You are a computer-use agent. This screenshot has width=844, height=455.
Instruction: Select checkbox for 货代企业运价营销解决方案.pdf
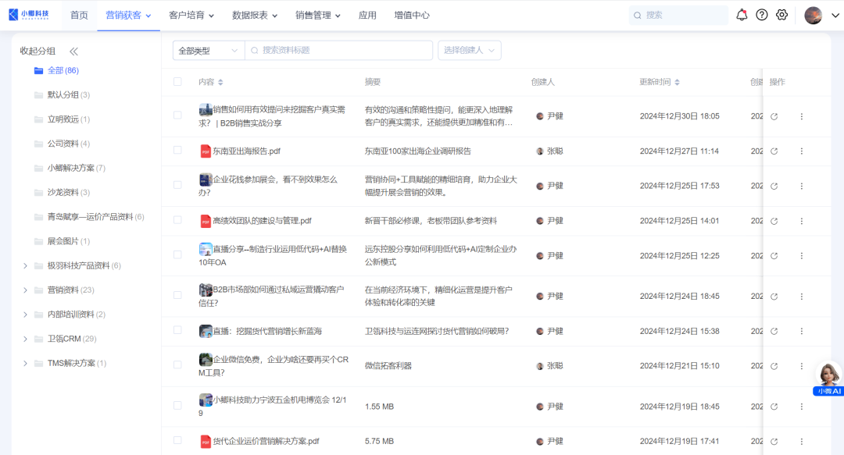(177, 441)
